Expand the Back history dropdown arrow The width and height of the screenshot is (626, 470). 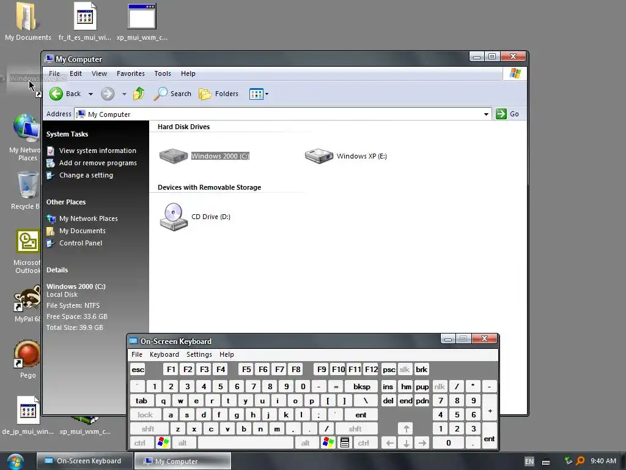[90, 94]
